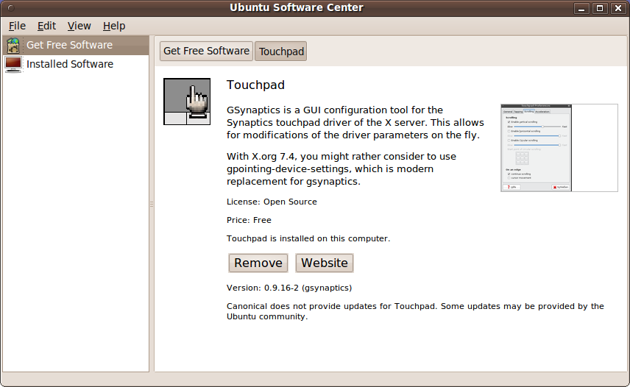Viewport: 630px width, 387px height.
Task: Enlarge the Touchpad Preferences screenshot thumbnail
Action: click(x=559, y=148)
